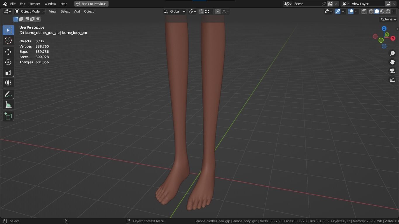Switch to Material Preview shading
Image resolution: width=399 pixels, height=224 pixels.
382,11
